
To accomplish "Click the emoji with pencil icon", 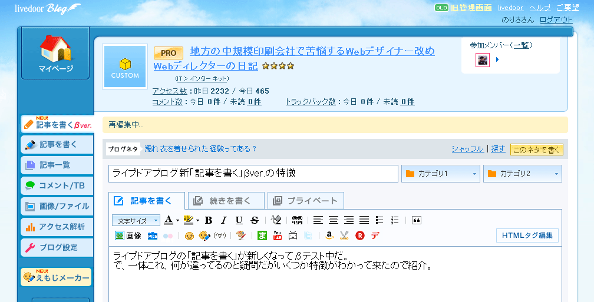I will 204,235.
